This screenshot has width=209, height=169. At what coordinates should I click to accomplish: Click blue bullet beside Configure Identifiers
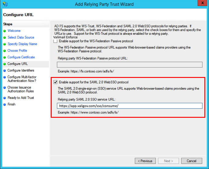coord(5,71)
